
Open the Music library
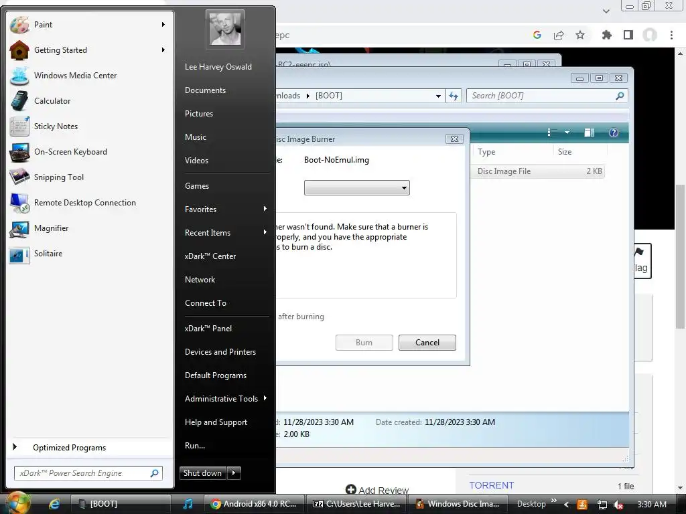[x=195, y=137]
